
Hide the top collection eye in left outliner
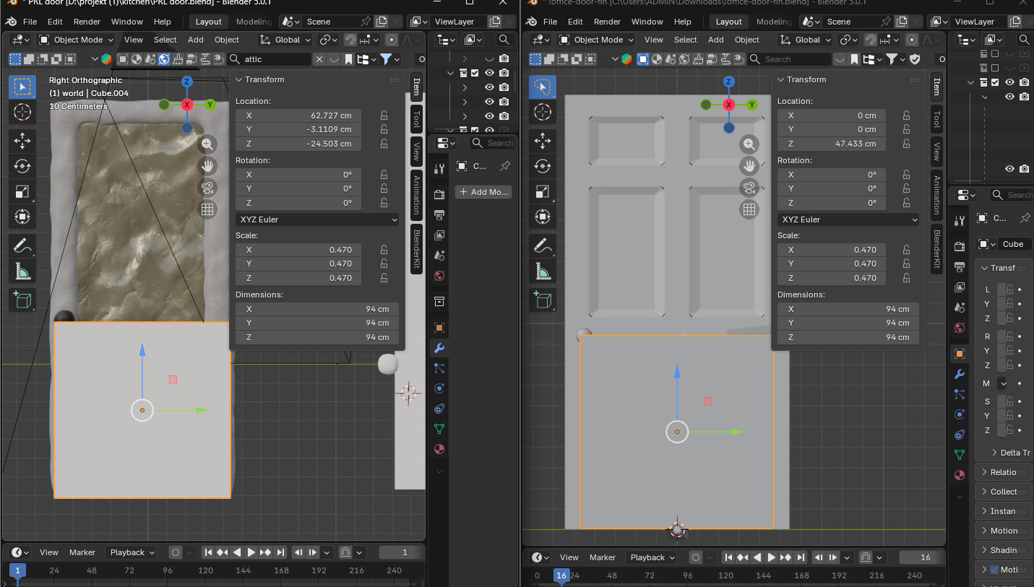coord(489,73)
